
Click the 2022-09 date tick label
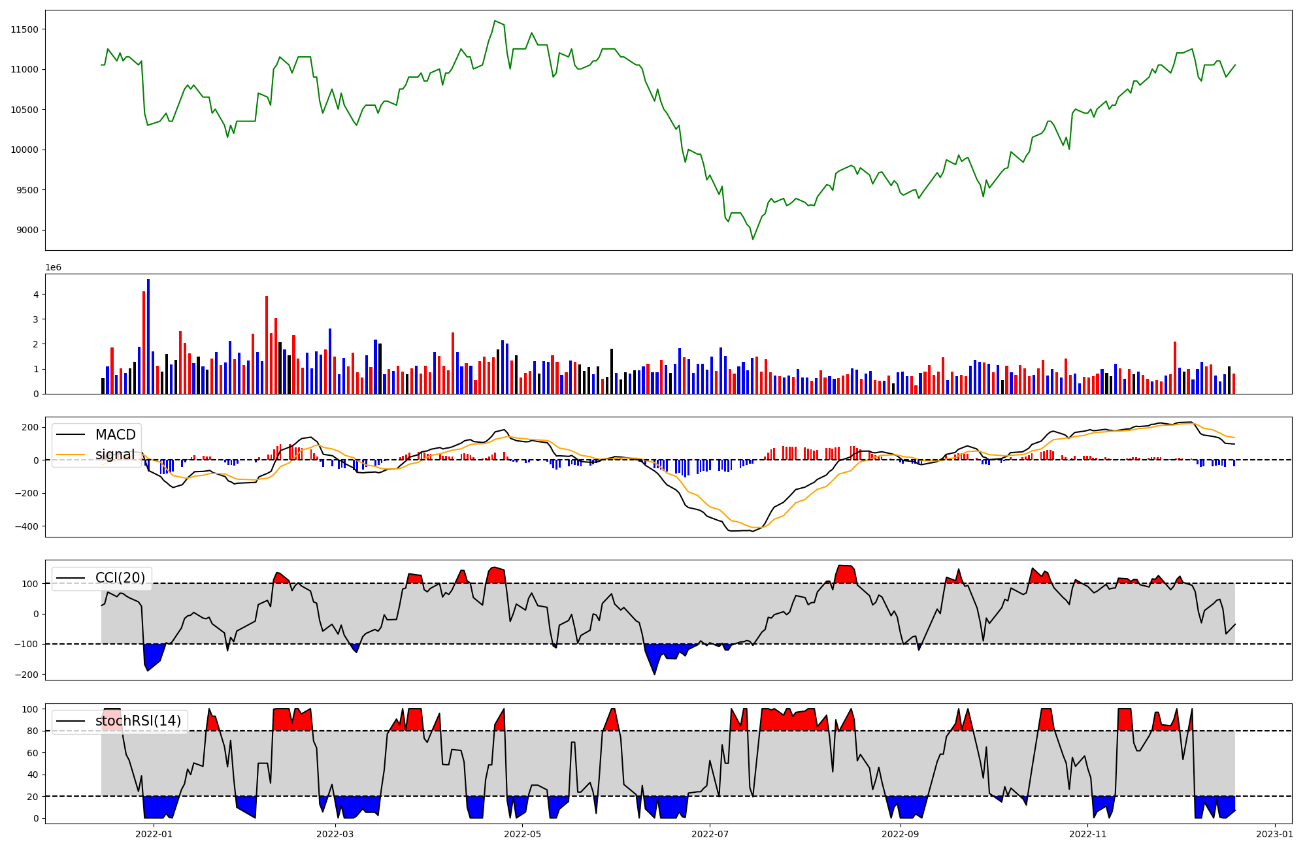coord(900,834)
